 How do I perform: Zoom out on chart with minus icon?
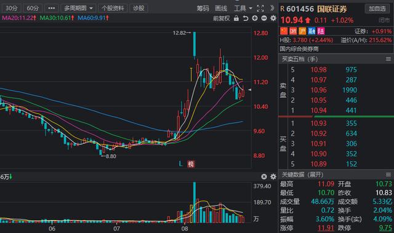(264, 18)
